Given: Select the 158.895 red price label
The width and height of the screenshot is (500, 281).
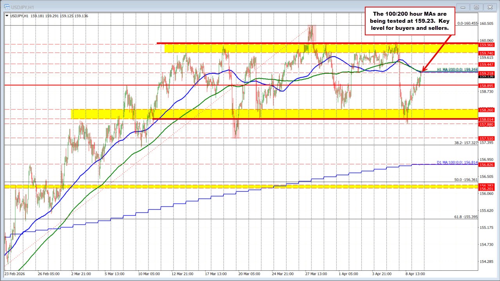Looking at the screenshot, I should point(486,85).
